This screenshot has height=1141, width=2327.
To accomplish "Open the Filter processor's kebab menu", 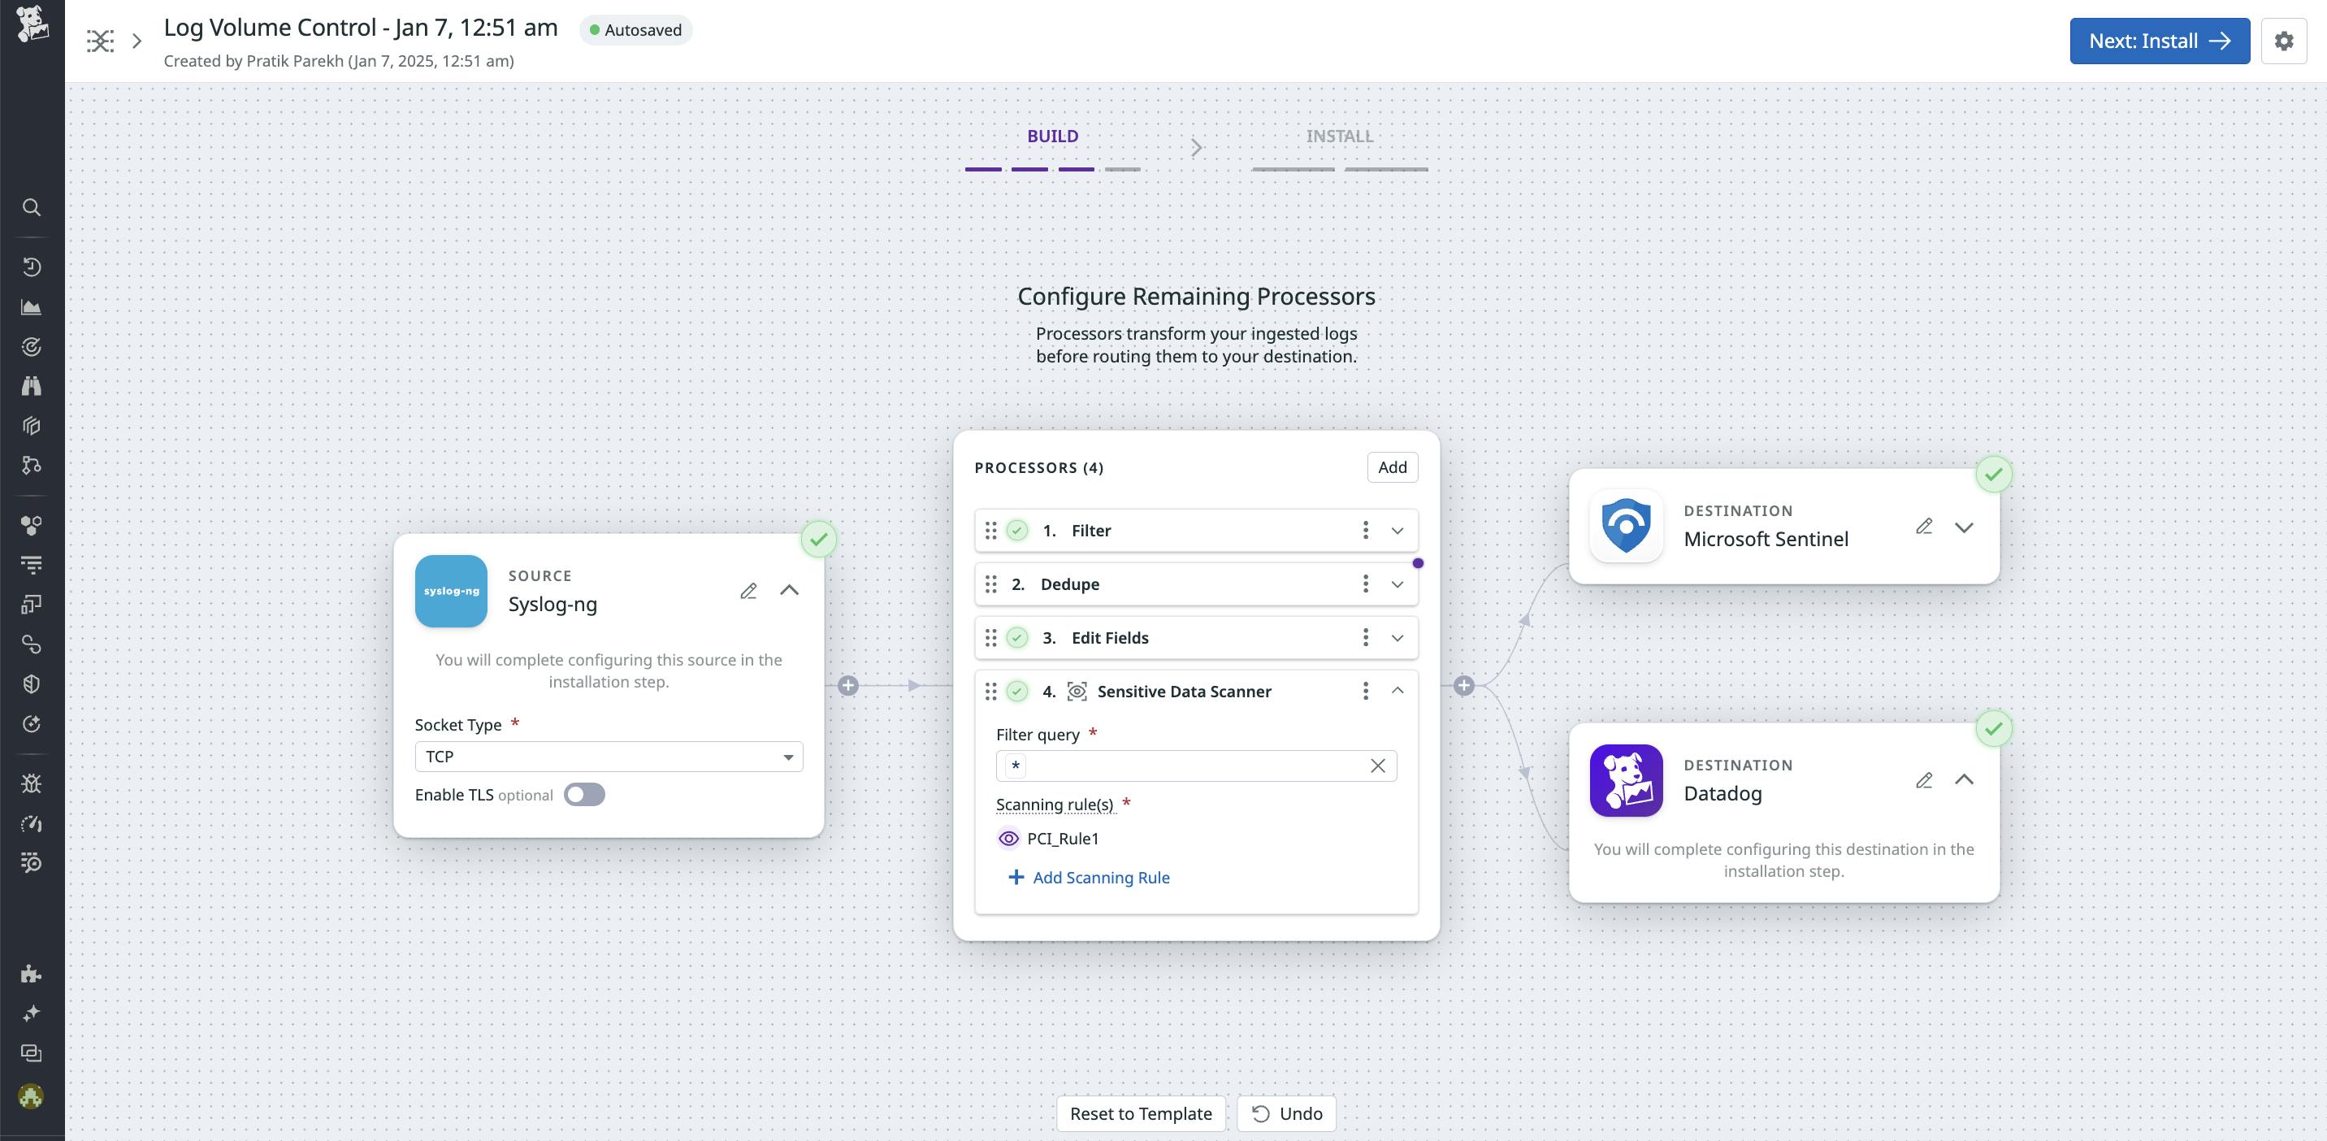I will click(1366, 531).
